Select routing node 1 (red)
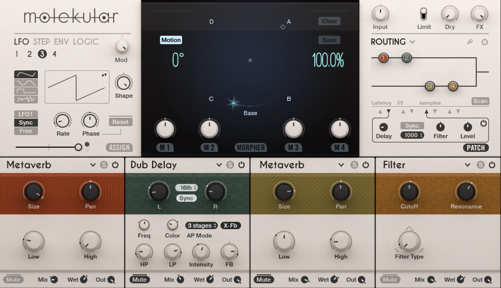The image size is (501, 288). 384,58
